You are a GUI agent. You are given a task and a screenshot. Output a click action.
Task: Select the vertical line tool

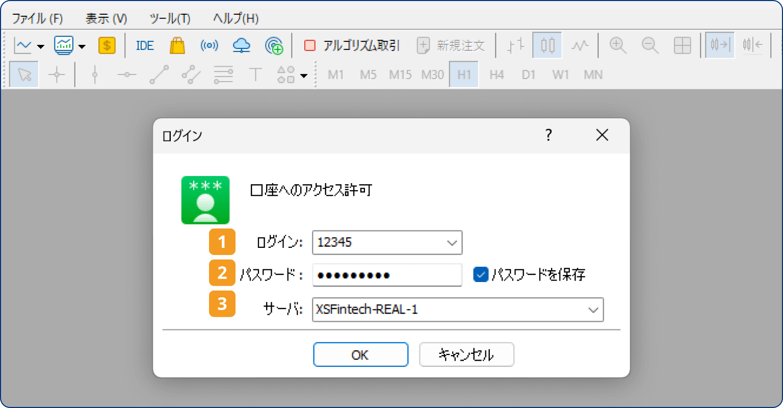(95, 75)
